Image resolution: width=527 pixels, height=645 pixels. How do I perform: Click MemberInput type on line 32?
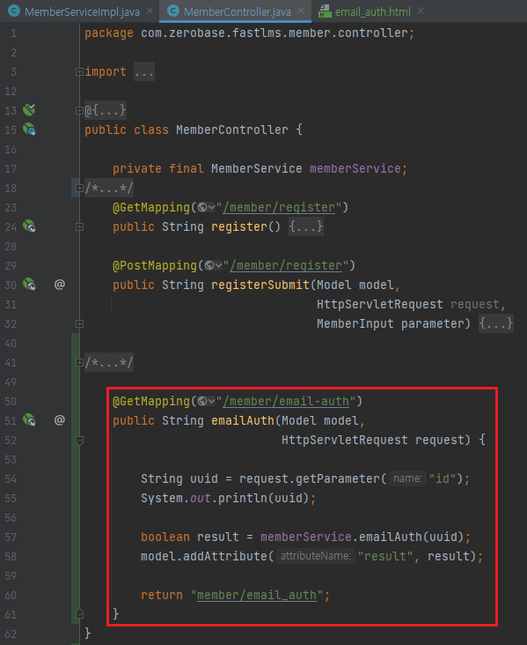coord(355,323)
